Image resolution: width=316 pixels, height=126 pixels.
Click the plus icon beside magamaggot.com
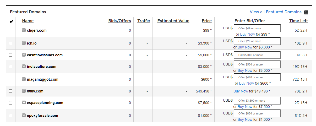24,79
